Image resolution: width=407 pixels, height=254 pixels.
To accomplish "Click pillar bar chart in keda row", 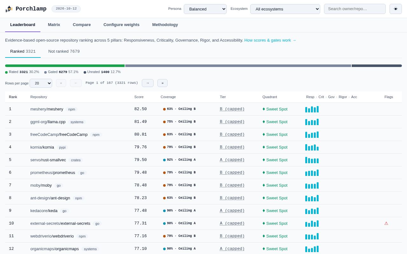I will point(312,211).
